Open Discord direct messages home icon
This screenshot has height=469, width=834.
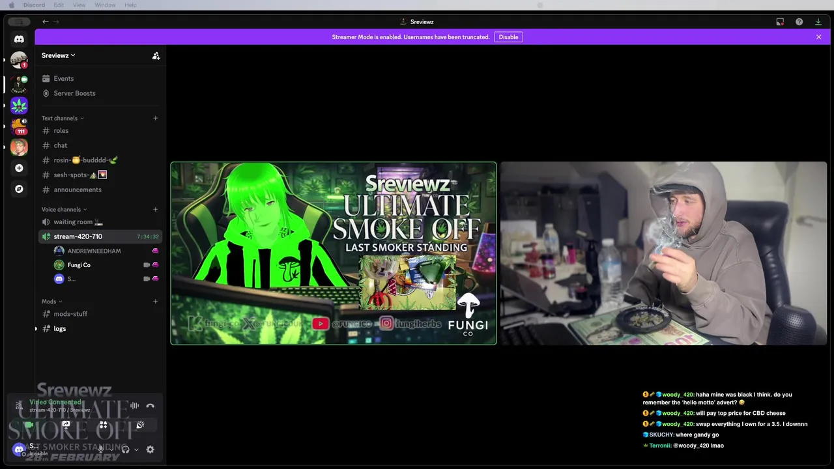pos(19,39)
